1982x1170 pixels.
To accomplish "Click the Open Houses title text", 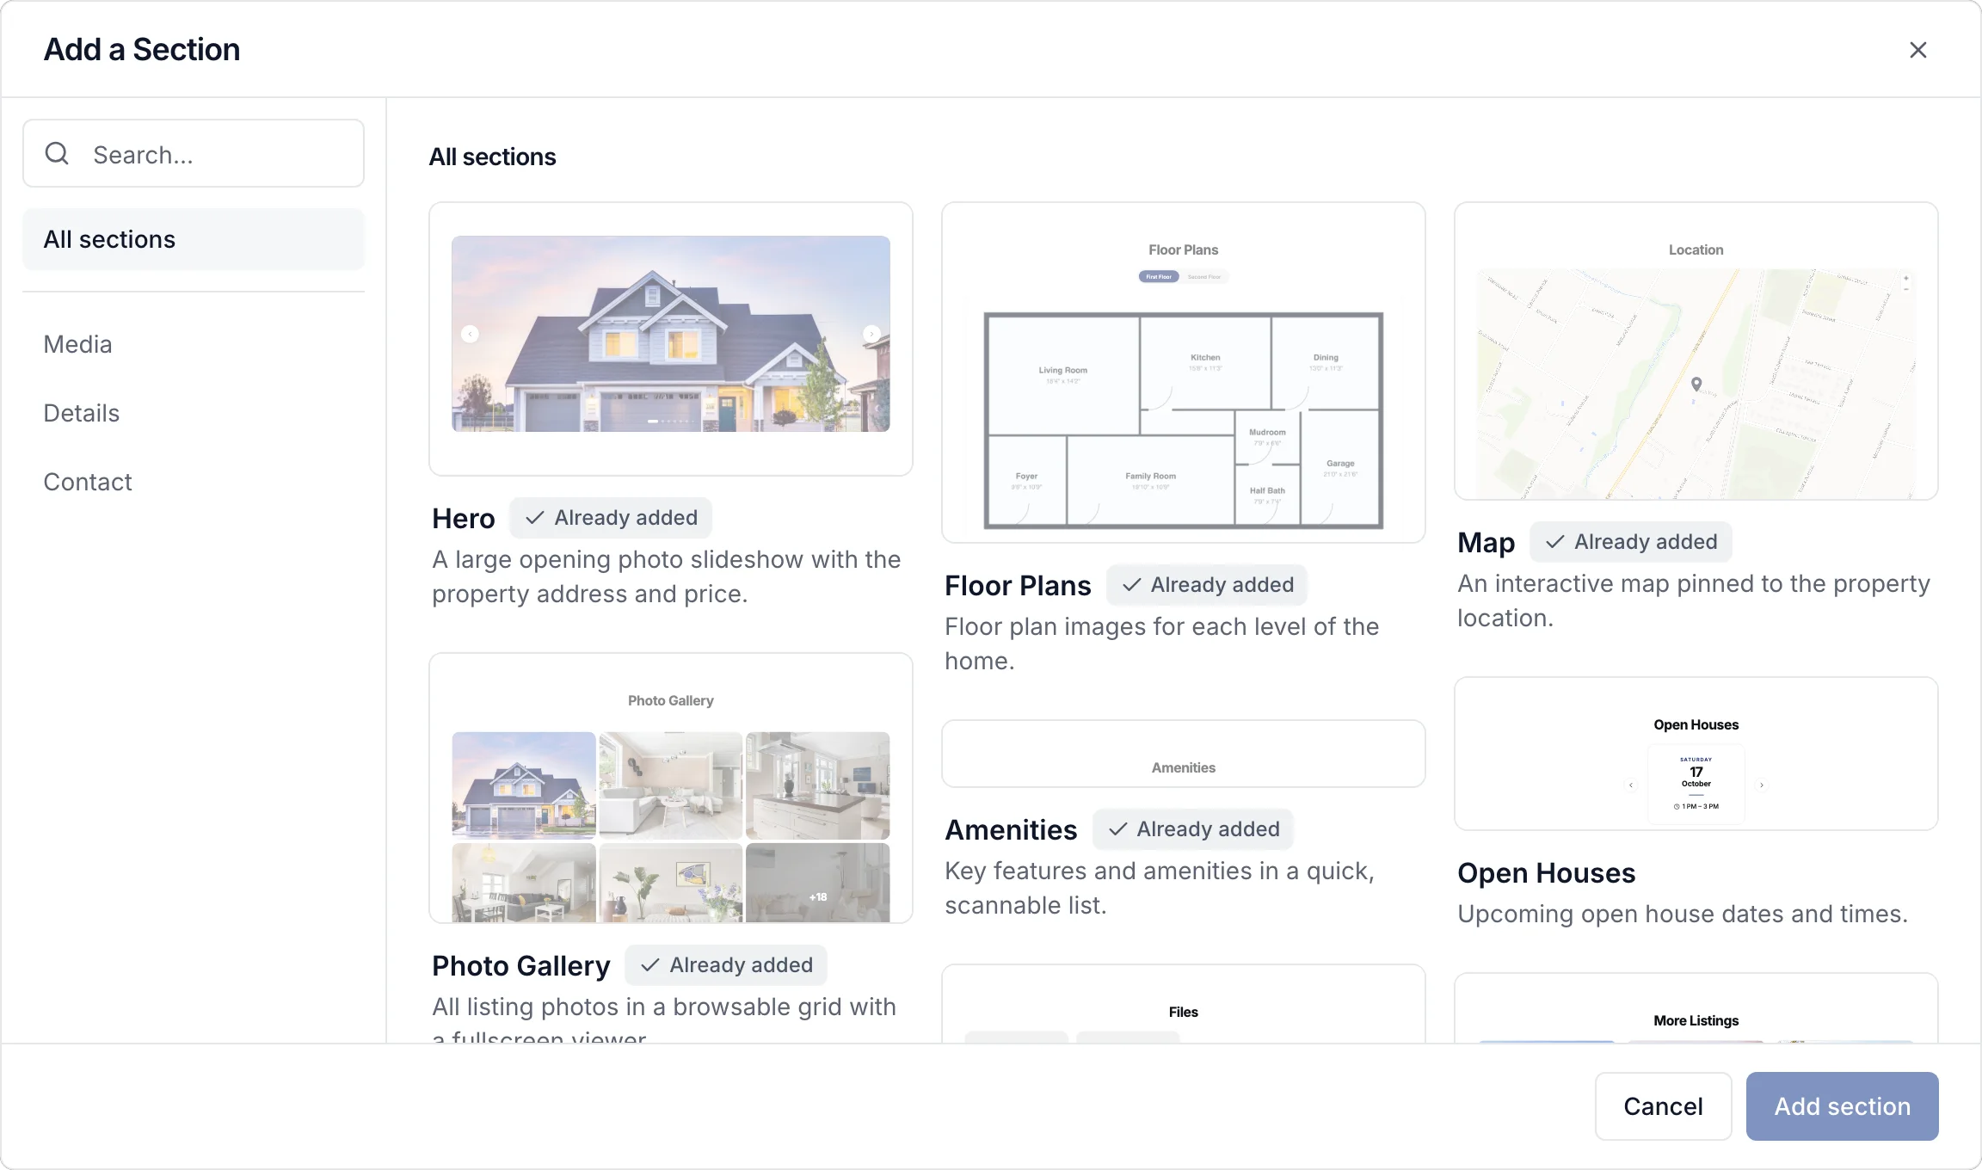I will (1546, 873).
